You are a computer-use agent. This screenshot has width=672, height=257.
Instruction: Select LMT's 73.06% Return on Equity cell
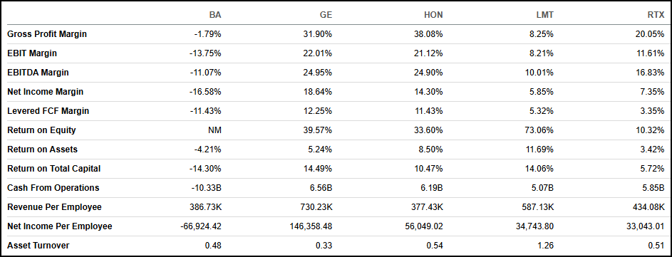pos(539,130)
